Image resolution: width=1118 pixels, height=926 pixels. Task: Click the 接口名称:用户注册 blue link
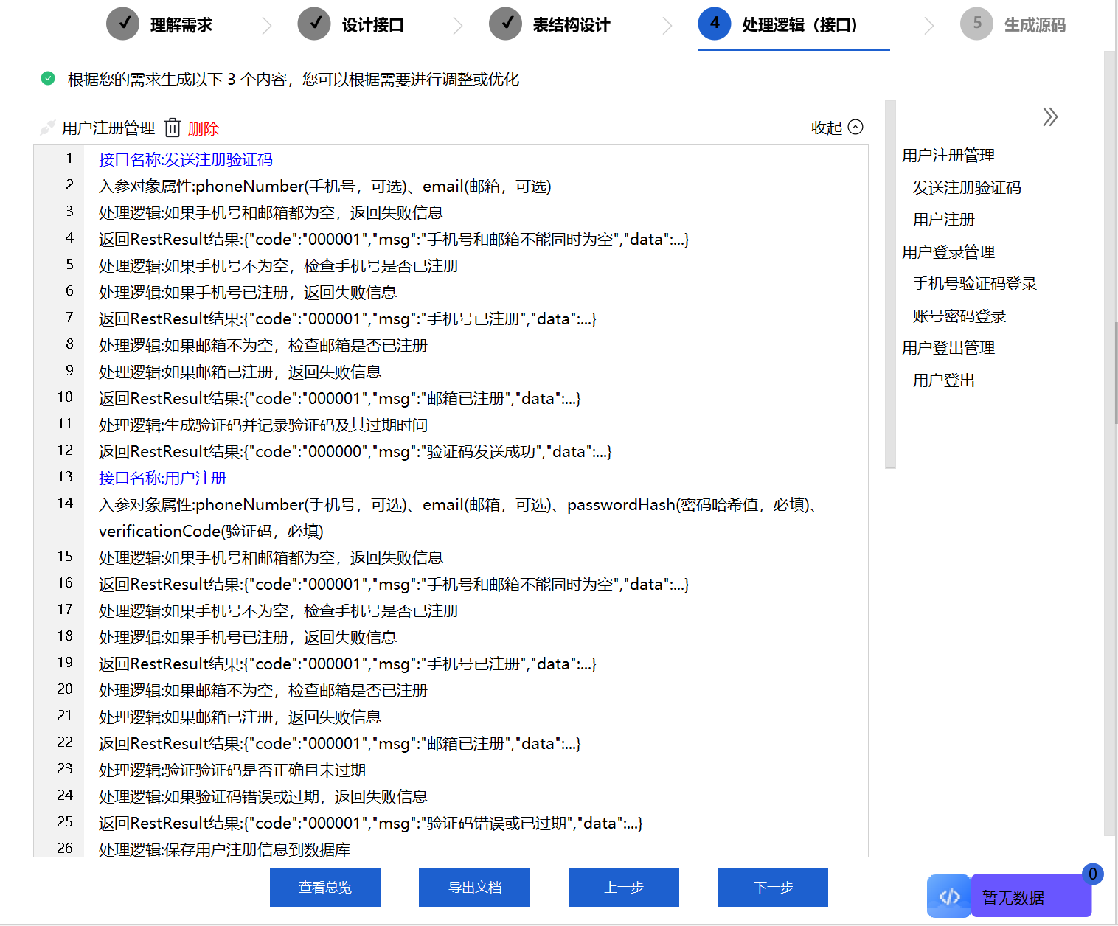(162, 478)
